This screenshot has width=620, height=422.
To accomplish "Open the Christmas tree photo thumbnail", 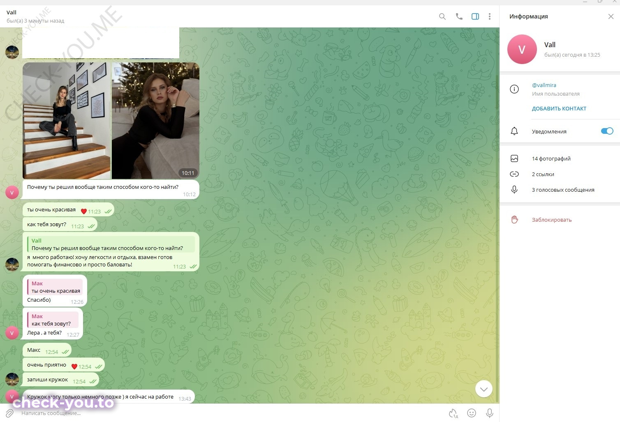I will 155,121.
